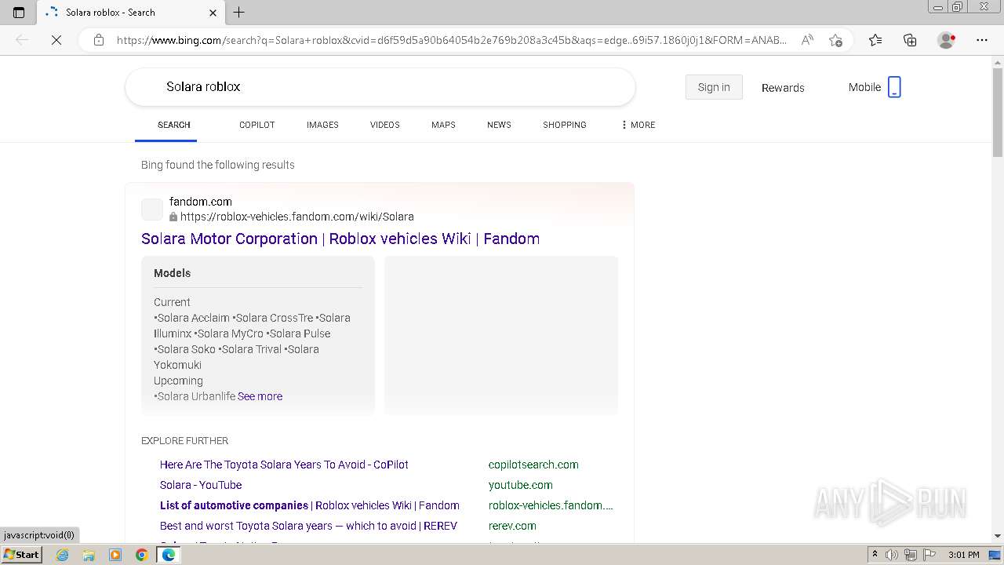Switch to the NEWS tab
Viewport: 1004px width, 565px height.
click(x=499, y=125)
